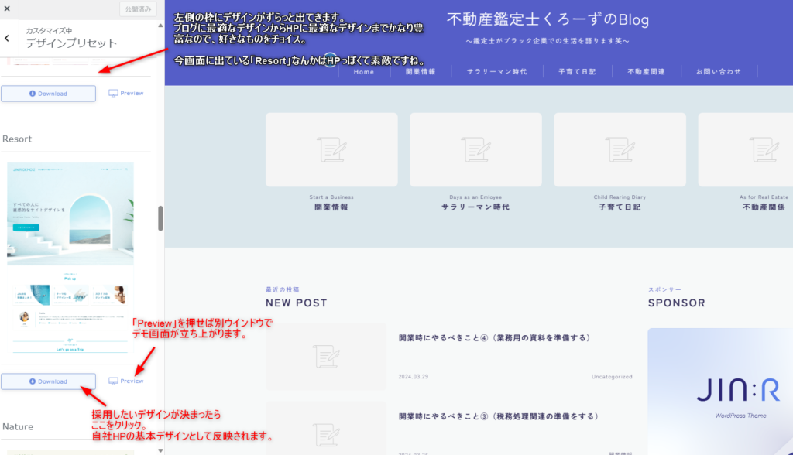Viewport: 793px width, 455px height.
Task: Open the 子育て日記 category card label
Action: (620, 207)
